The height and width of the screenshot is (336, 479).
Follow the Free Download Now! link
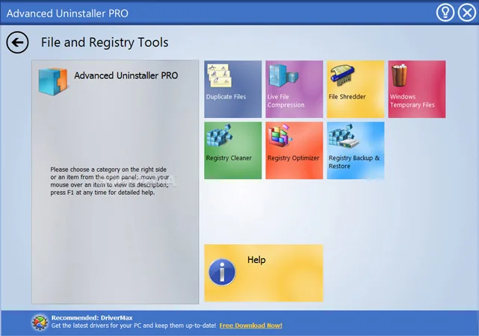[x=251, y=326]
